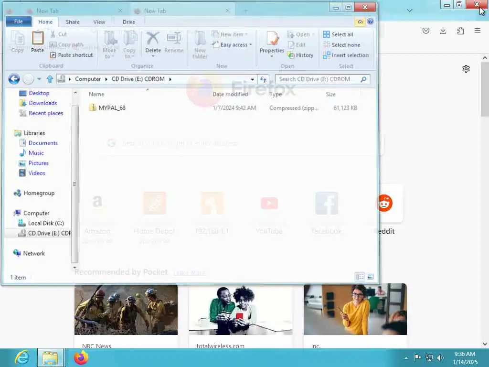Switch to the Drive ribbon tab
Viewport: 489px width, 367px height.
[129, 22]
